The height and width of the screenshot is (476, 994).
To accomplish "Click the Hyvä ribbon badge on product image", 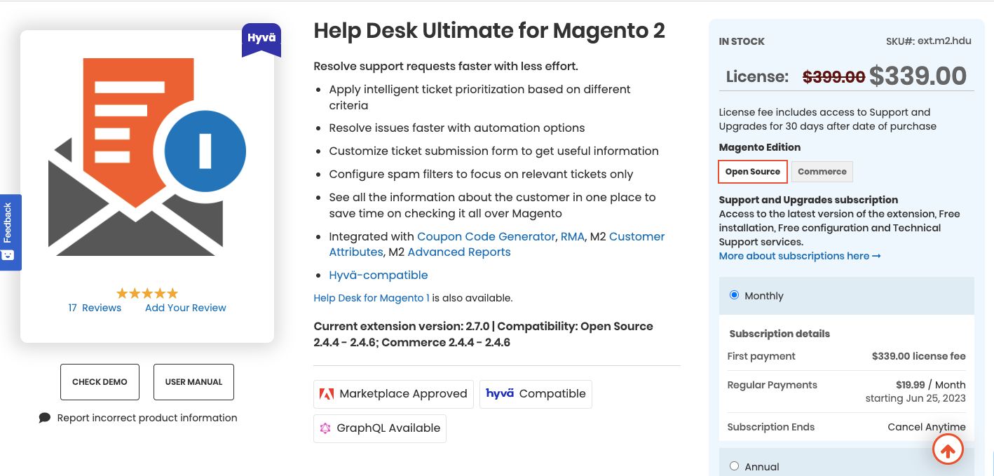I will coord(261,39).
